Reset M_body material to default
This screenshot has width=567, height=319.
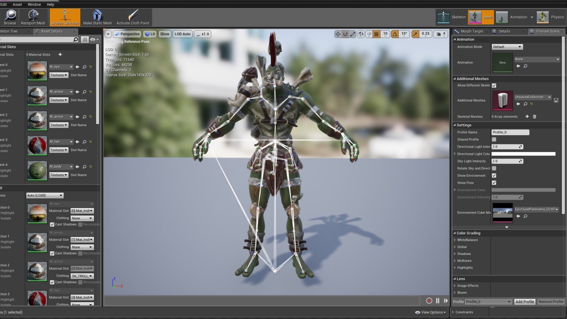(x=91, y=167)
